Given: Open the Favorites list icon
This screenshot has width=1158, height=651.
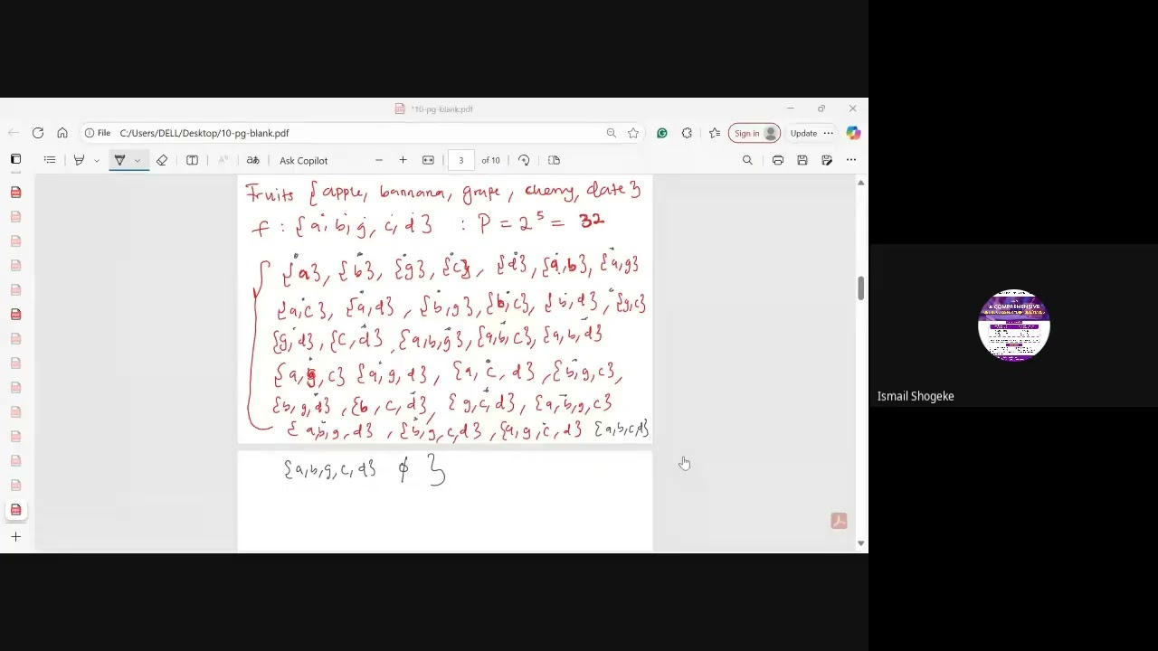Looking at the screenshot, I should coord(715,133).
